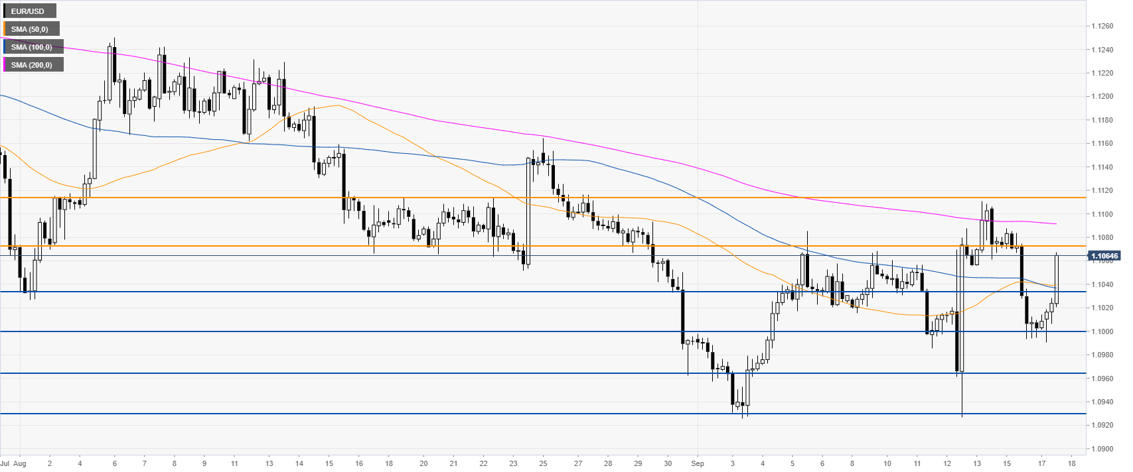The width and height of the screenshot is (1133, 472).
Task: Select the 1.1200 price level label
Action: 1102,97
